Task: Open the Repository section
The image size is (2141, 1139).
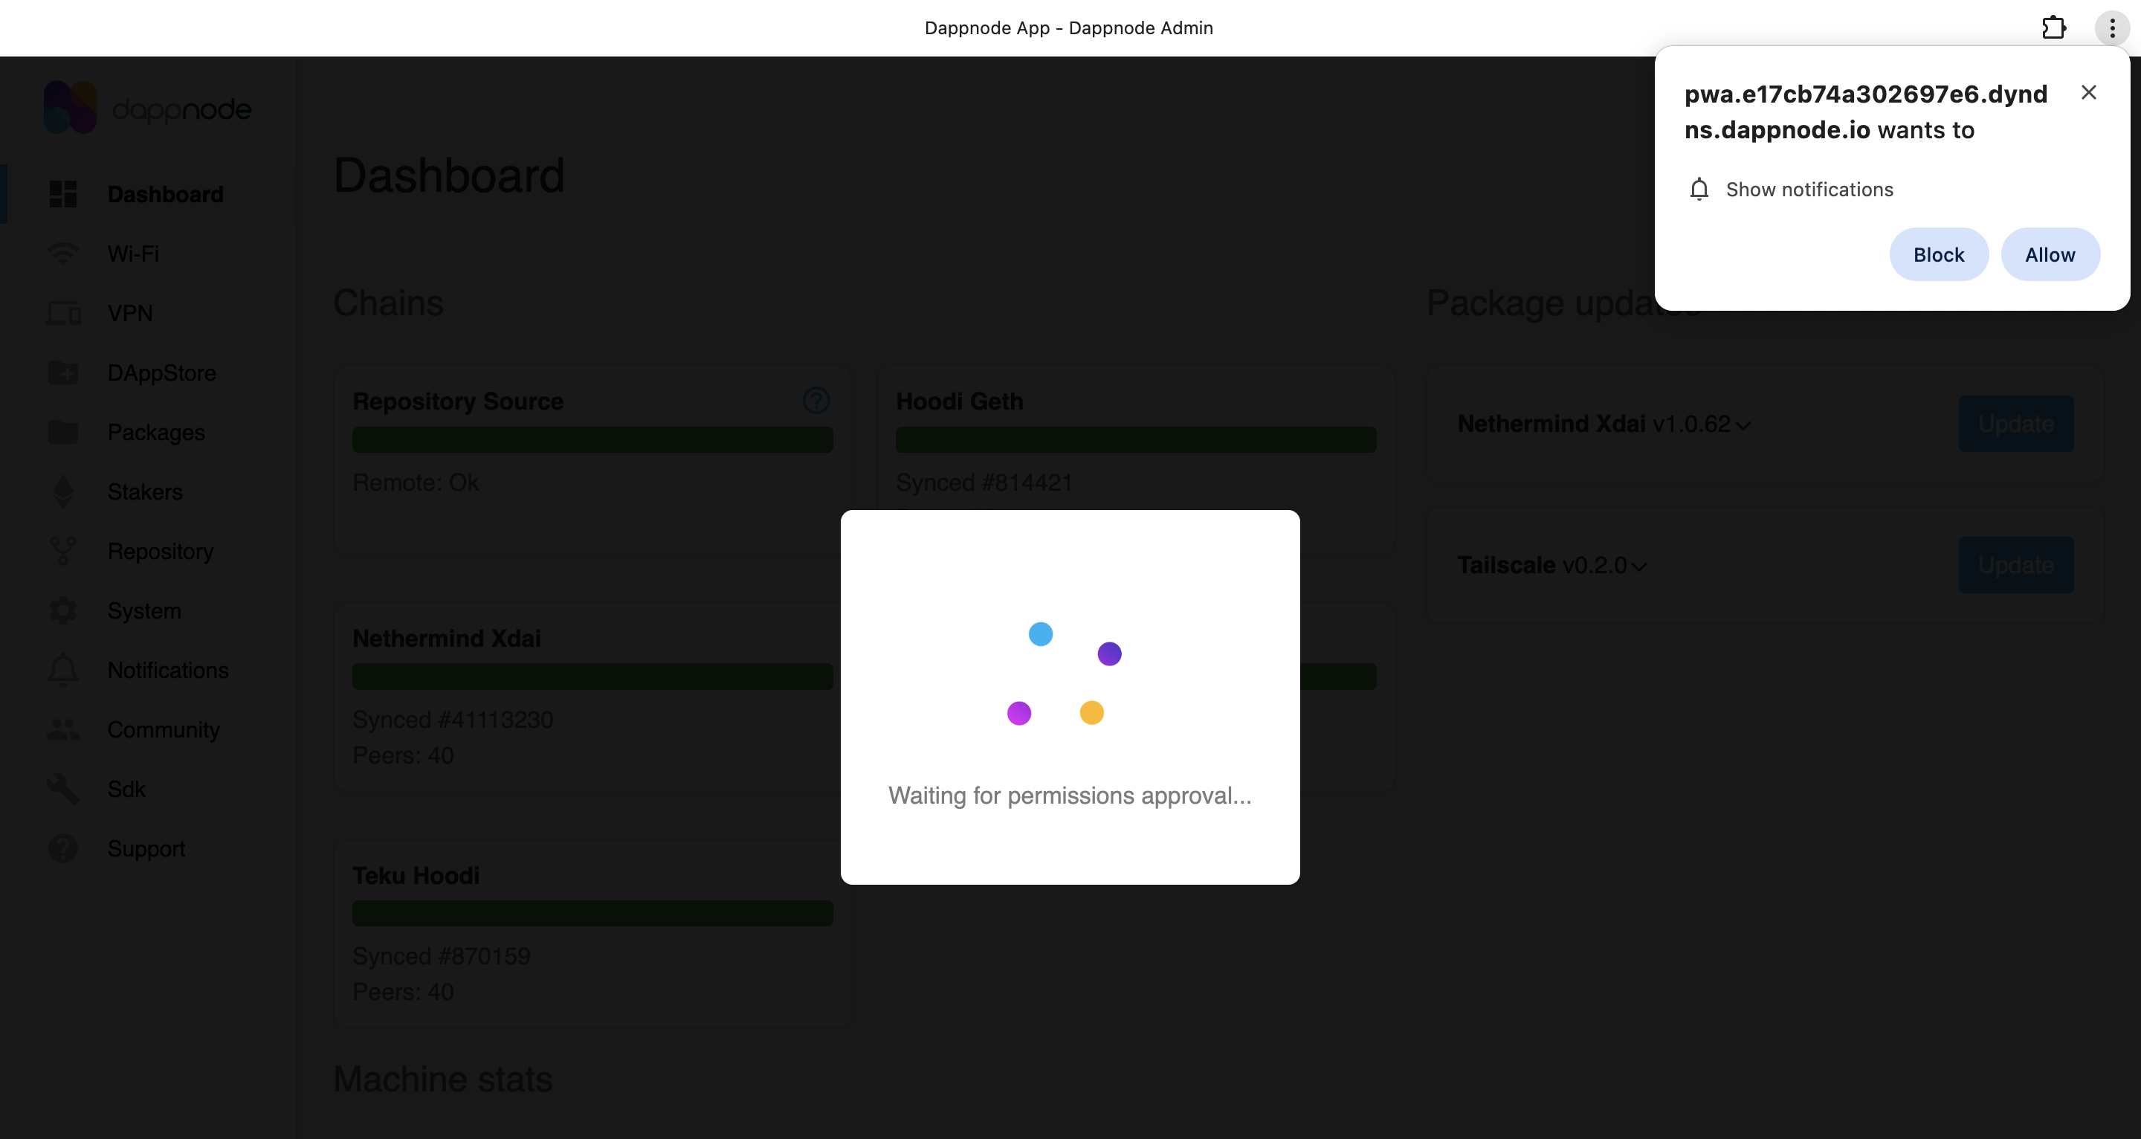Action: coord(161,551)
